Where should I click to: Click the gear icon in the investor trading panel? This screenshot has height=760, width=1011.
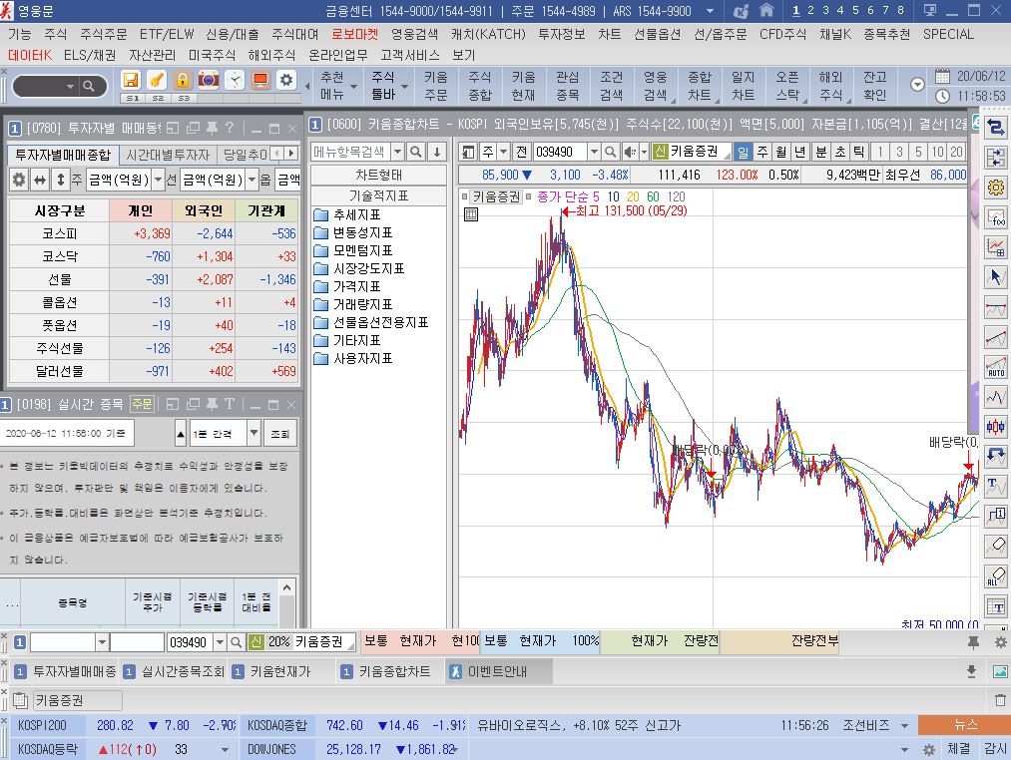(x=19, y=180)
